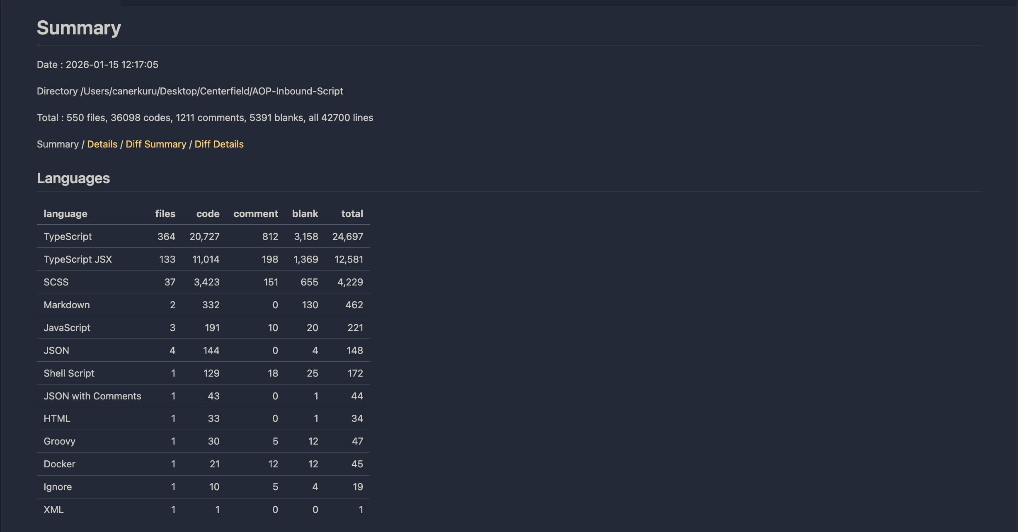Open the Details link
The width and height of the screenshot is (1018, 532).
click(x=102, y=144)
